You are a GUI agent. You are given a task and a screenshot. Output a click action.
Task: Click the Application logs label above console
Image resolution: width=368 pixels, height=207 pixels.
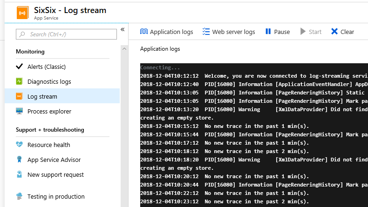(160, 49)
